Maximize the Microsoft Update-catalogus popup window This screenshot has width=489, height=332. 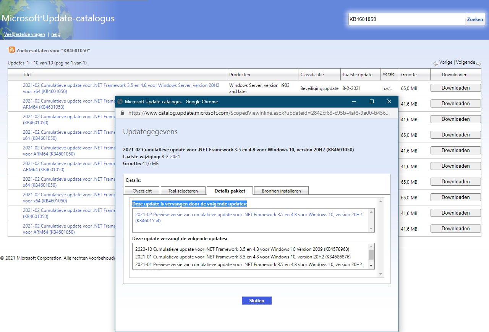pos(372,101)
